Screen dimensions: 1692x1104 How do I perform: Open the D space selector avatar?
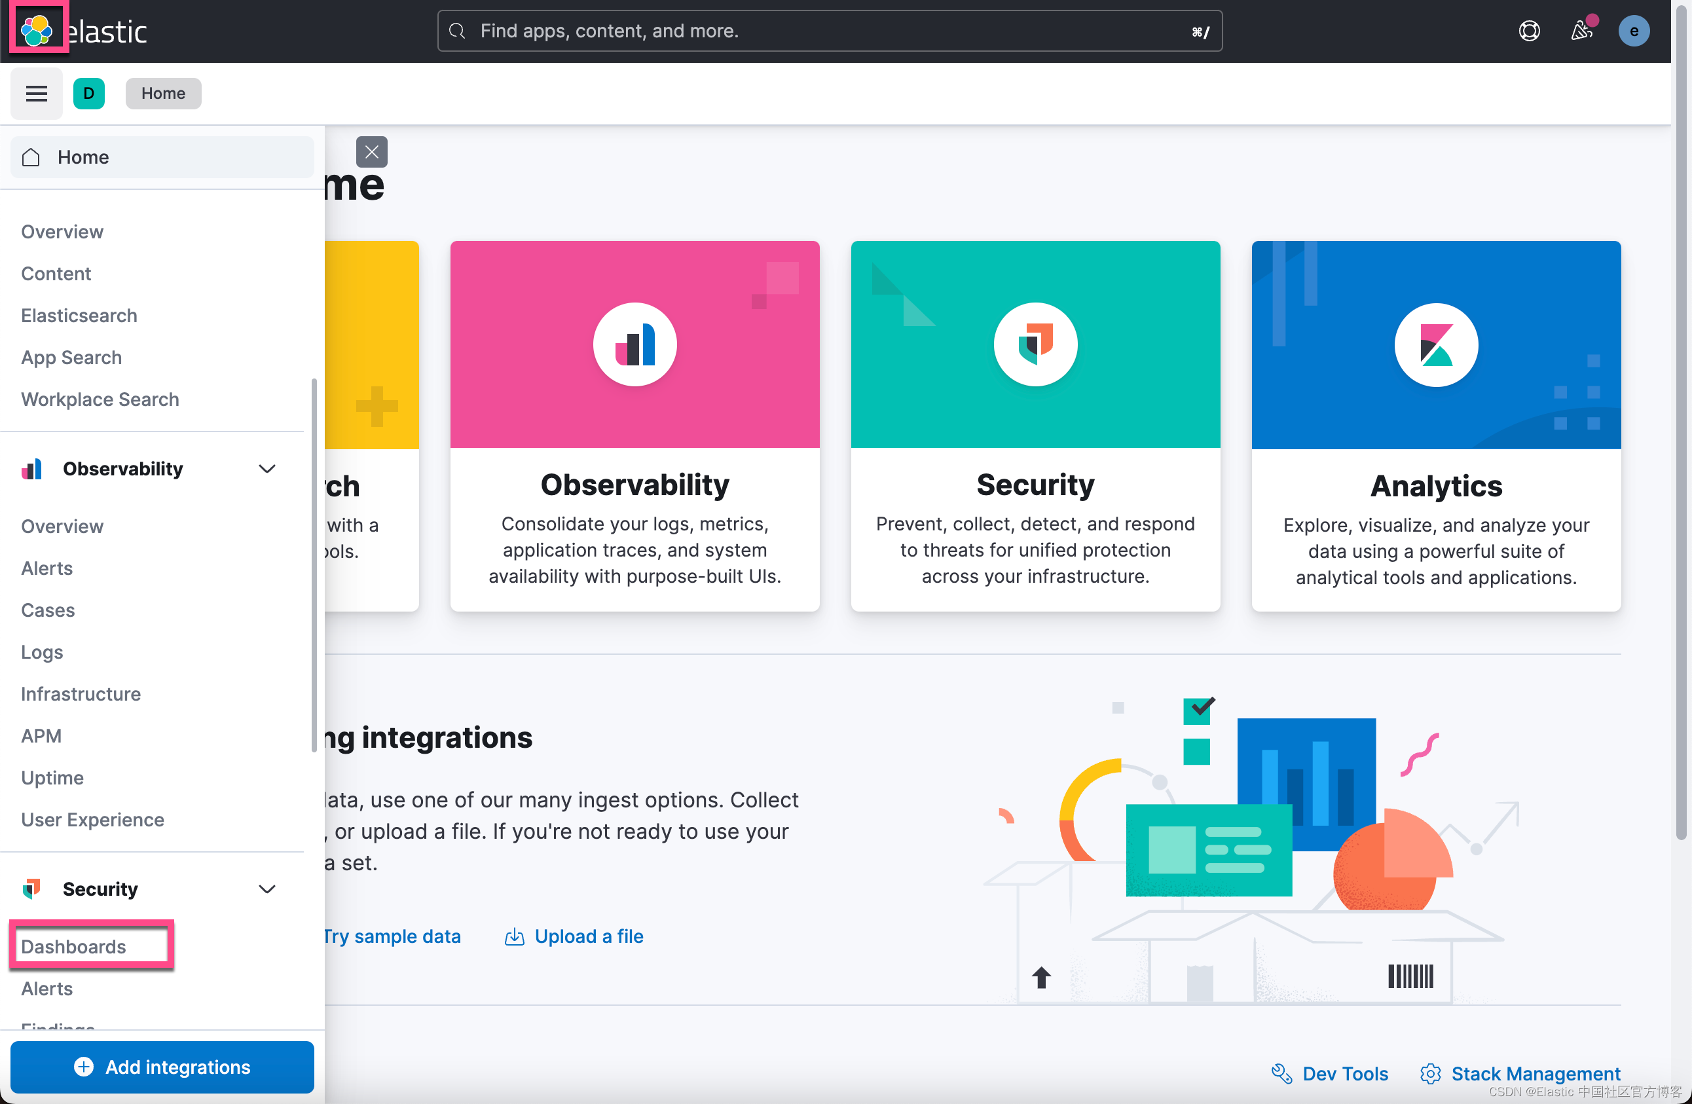point(89,93)
